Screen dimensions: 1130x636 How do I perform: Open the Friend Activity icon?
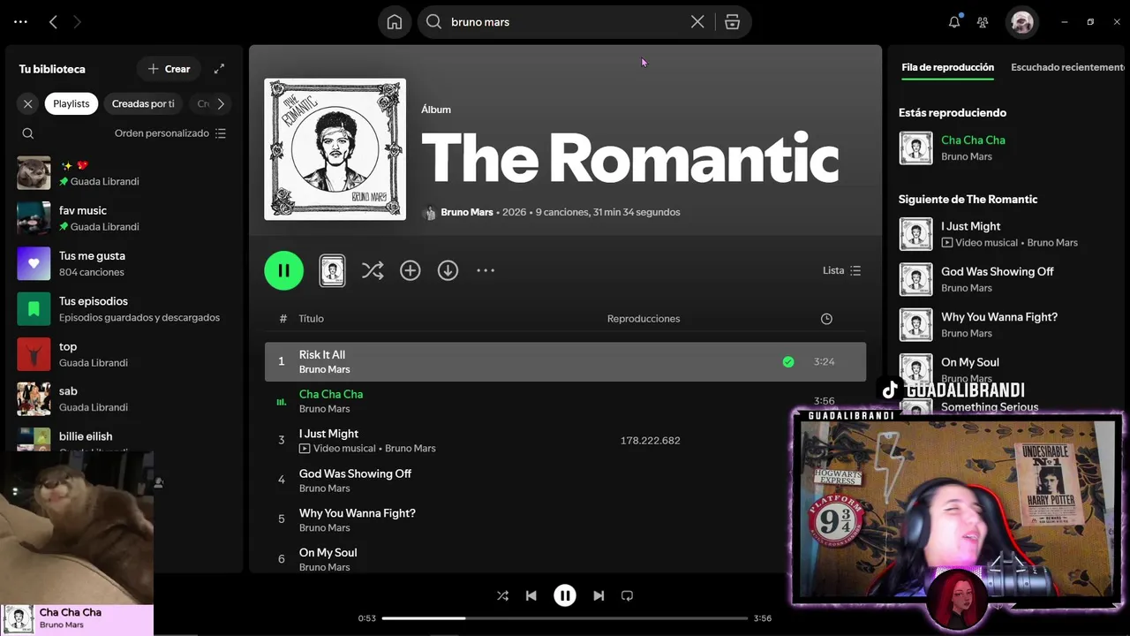983,22
